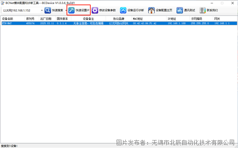Launch 通讯测试 communication test icon
Image resolution: width=238 pixels, height=148 pixels.
[180, 10]
